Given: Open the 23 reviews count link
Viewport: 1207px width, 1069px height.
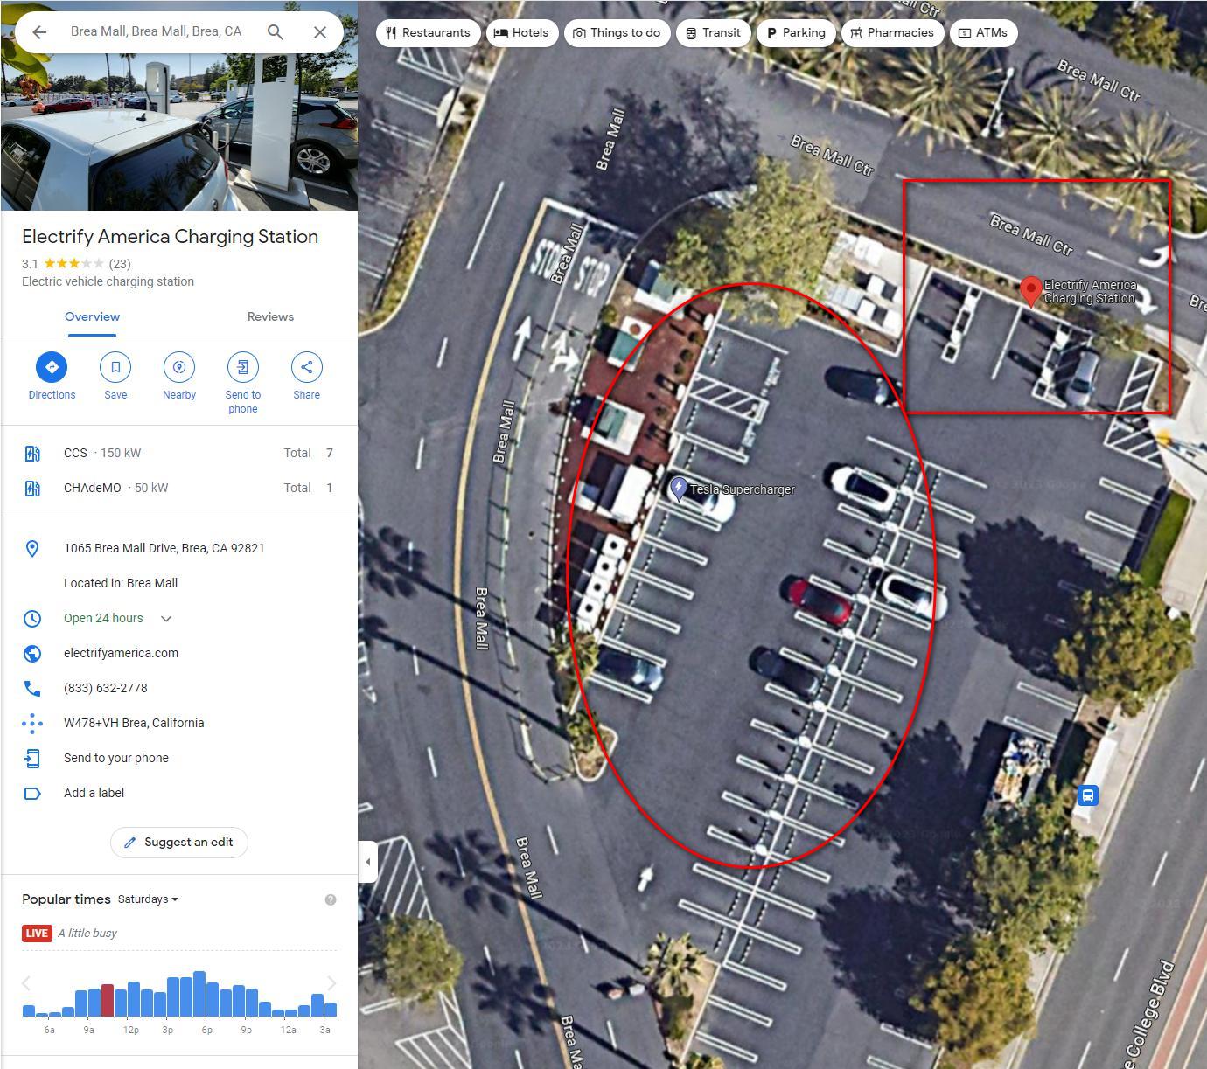Looking at the screenshot, I should (x=120, y=263).
